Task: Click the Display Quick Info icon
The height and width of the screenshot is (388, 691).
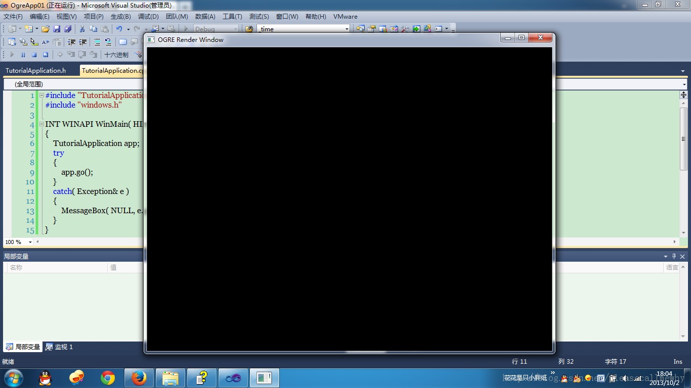Action: click(34, 42)
